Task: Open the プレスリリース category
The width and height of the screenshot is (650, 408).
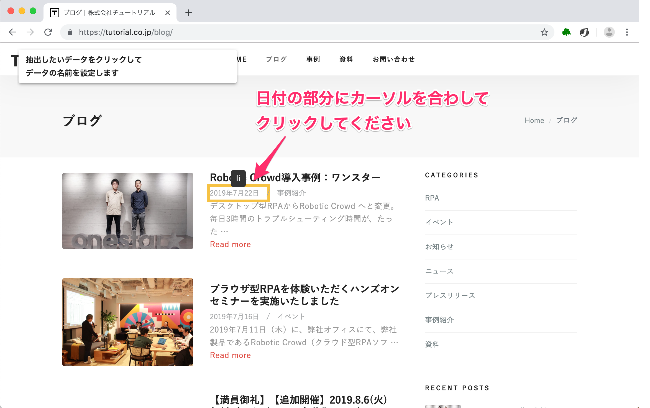Action: [x=450, y=295]
